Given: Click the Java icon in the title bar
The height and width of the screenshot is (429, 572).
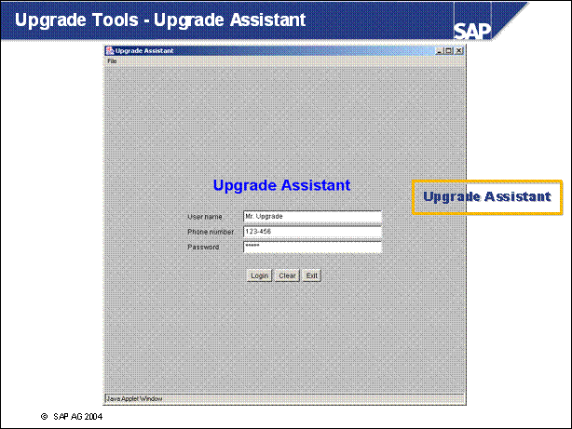Looking at the screenshot, I should coord(109,50).
